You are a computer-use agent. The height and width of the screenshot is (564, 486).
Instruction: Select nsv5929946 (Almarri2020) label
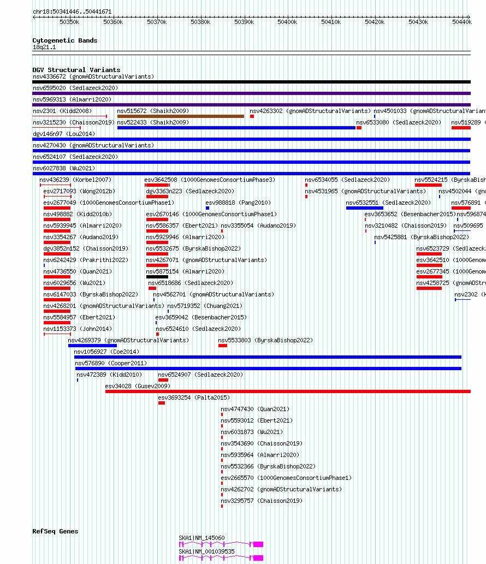coord(185,238)
